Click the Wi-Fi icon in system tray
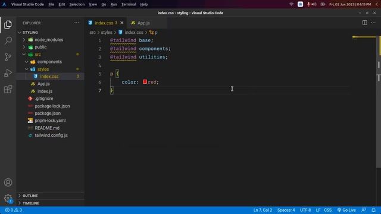Screen dimensions: 381x214 click(291, 4)
